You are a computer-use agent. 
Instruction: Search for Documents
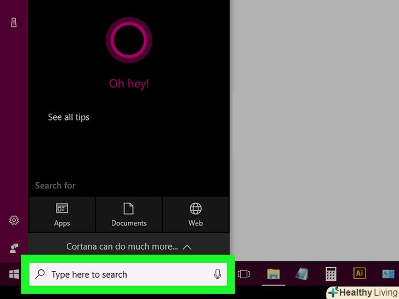point(129,215)
